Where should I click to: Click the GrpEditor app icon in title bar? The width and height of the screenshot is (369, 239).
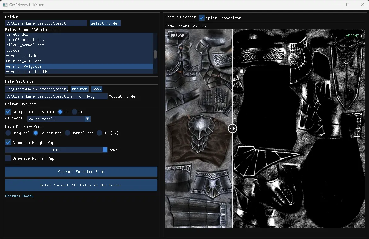(5, 5)
